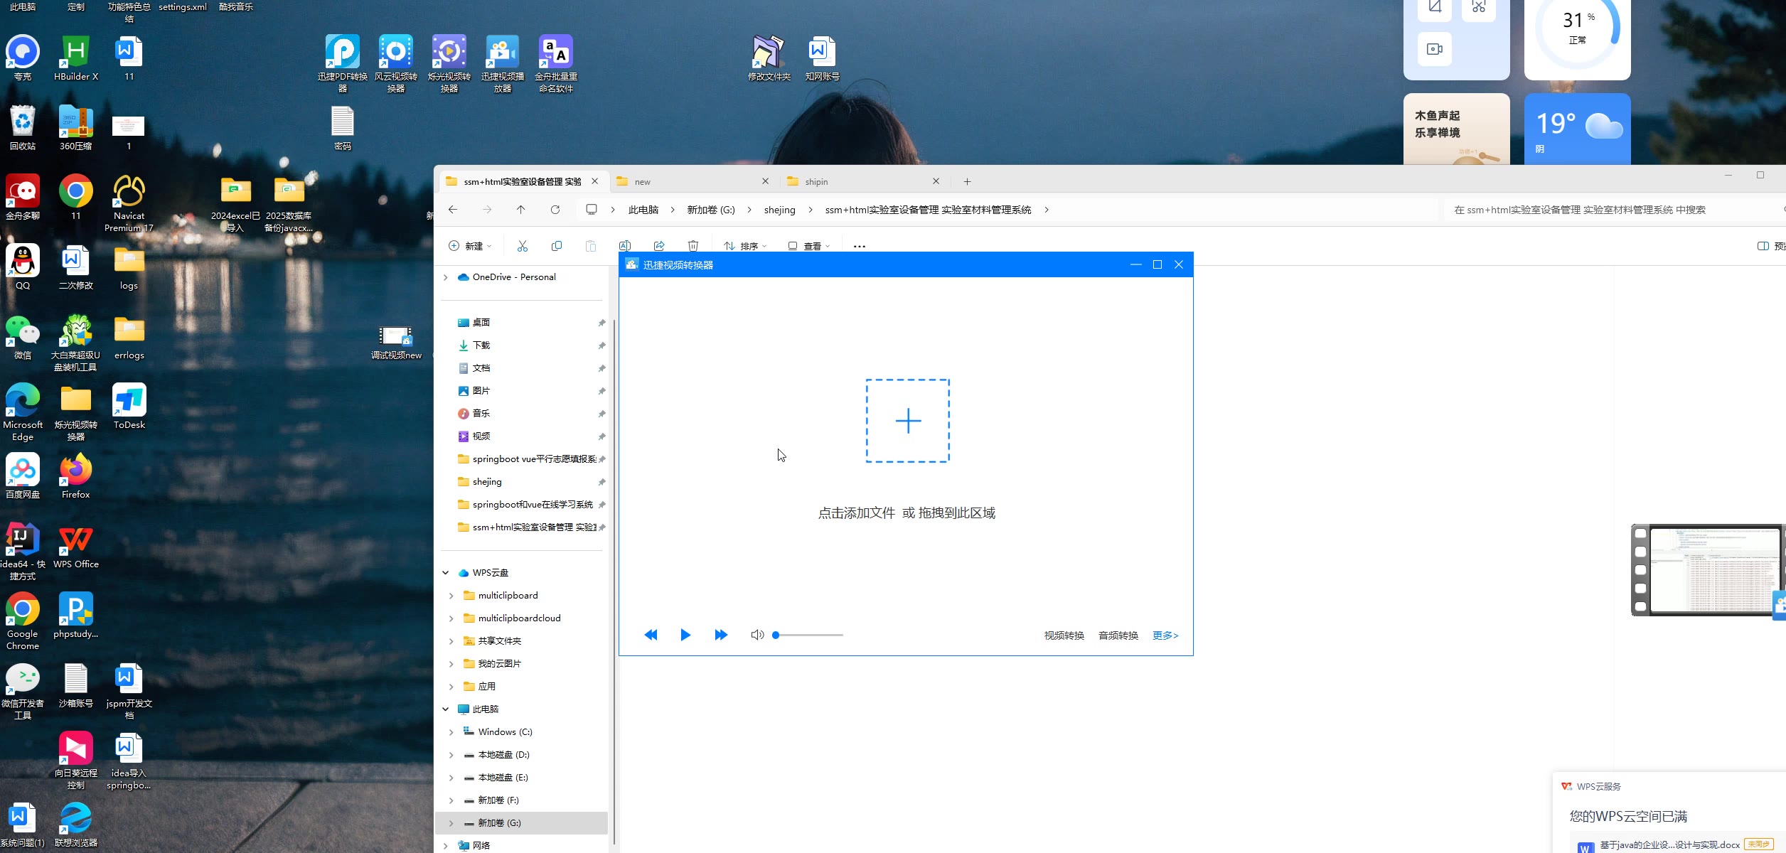
Task: Click the play button in video player
Action: (685, 635)
